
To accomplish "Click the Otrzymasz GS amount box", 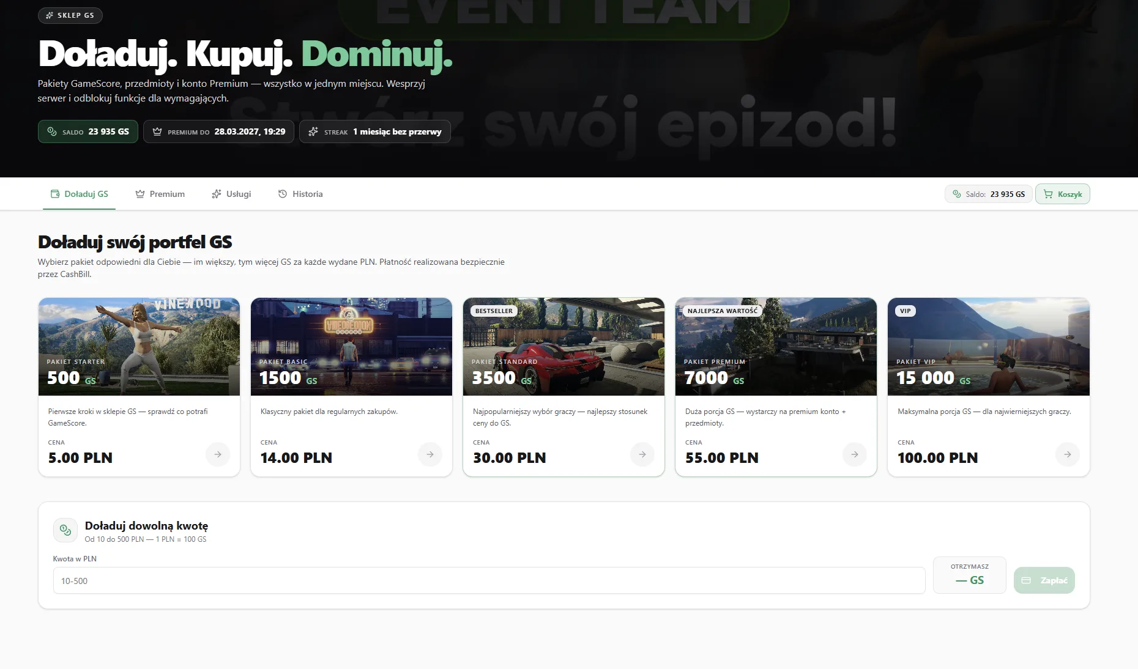I will [x=970, y=575].
